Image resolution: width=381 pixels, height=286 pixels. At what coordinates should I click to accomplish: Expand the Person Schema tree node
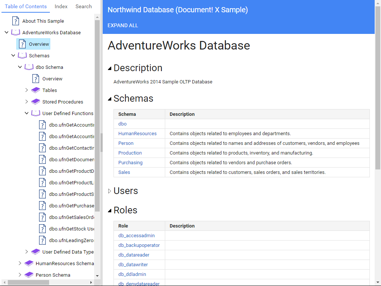(20, 275)
